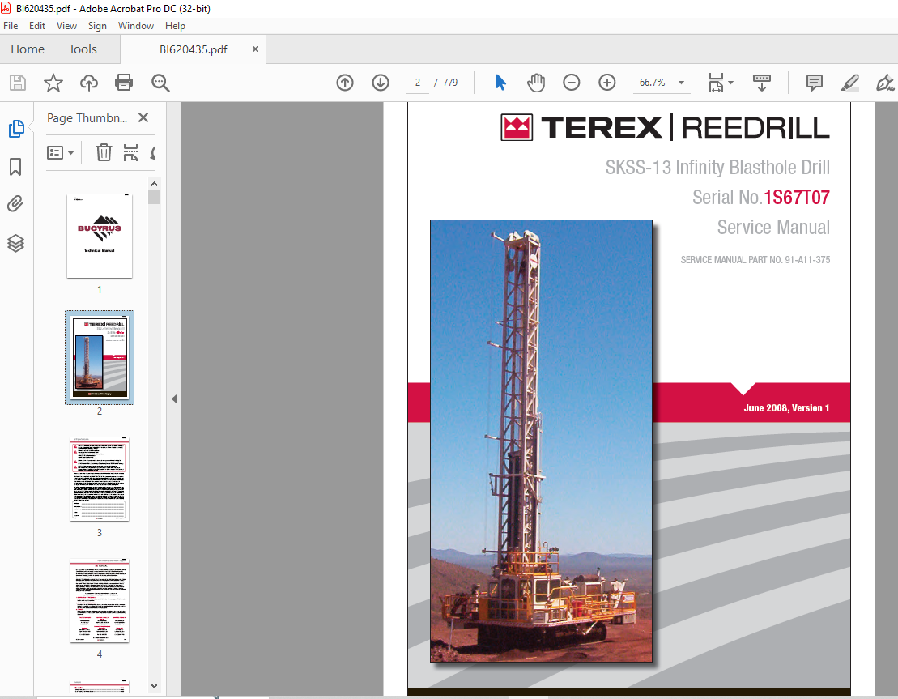
Task: Switch to the Home tab
Action: pos(28,49)
